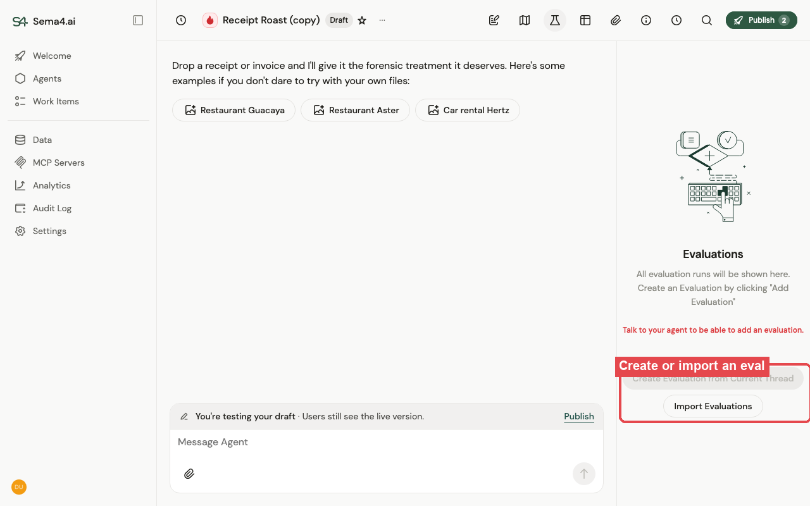
Task: Open the clock icon left of search
Action: point(676,20)
